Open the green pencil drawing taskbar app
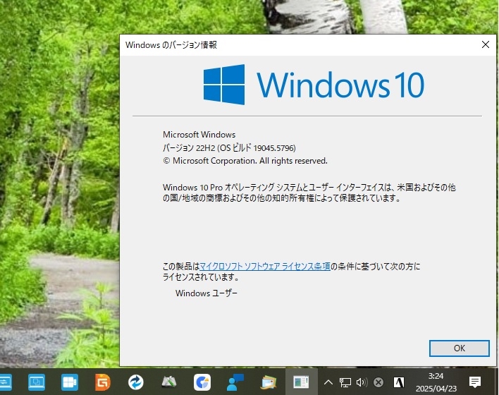 click(x=169, y=382)
